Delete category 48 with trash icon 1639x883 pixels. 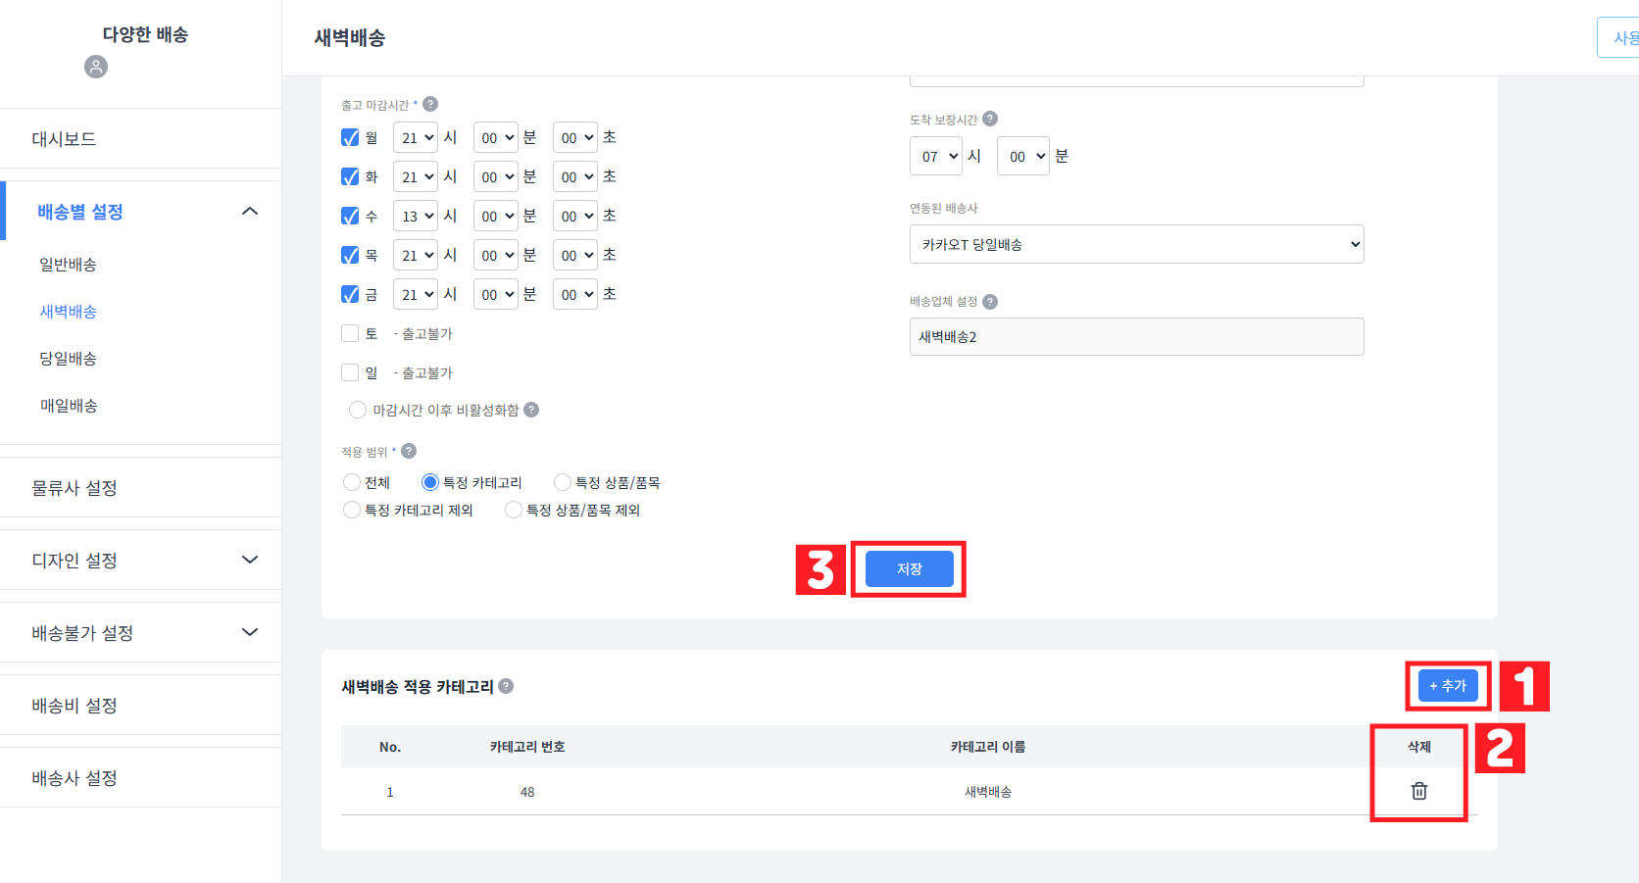(1418, 791)
